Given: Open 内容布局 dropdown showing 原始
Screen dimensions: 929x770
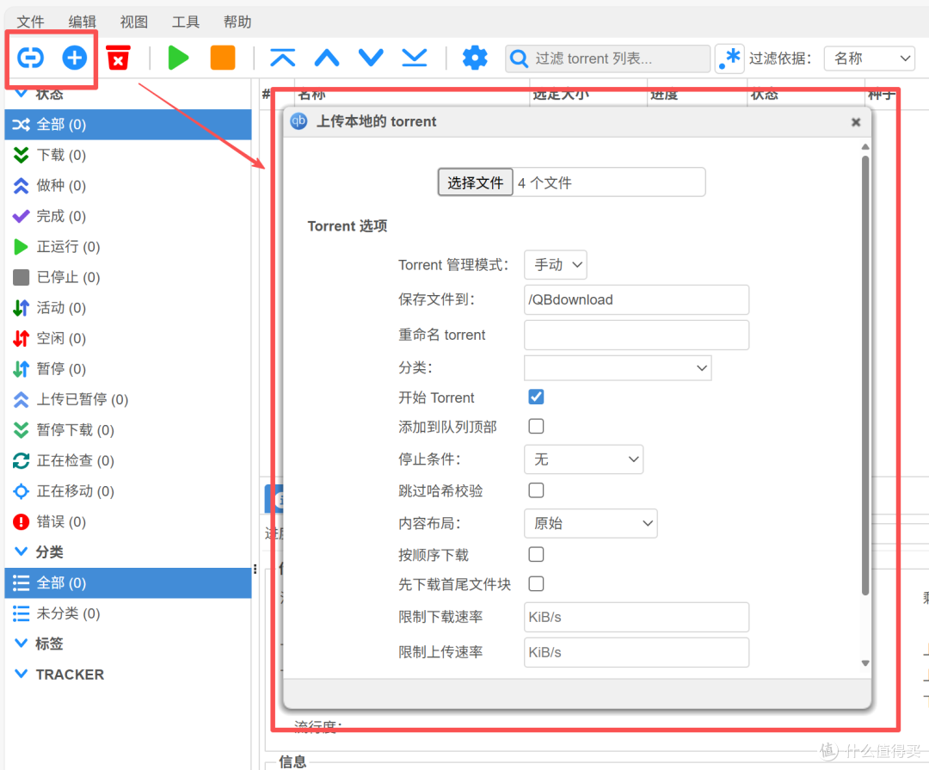Looking at the screenshot, I should [x=591, y=523].
